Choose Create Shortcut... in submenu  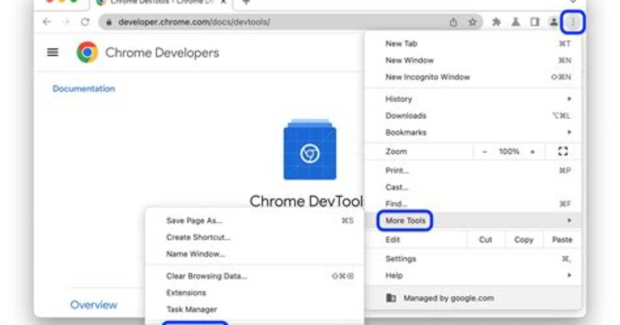pos(254,237)
